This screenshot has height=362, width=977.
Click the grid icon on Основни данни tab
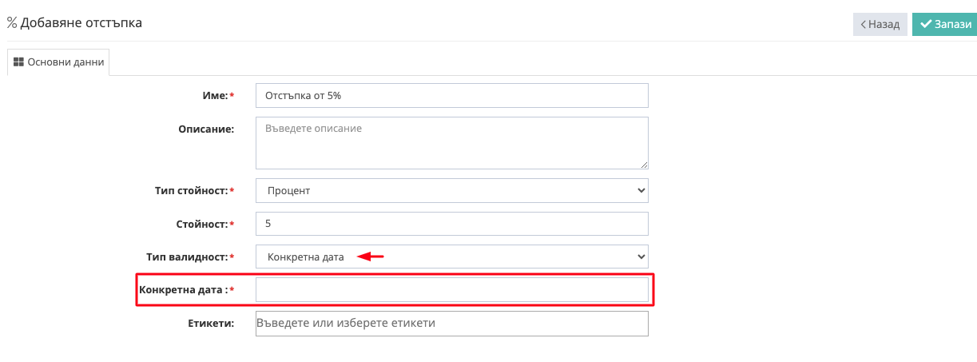[19, 62]
